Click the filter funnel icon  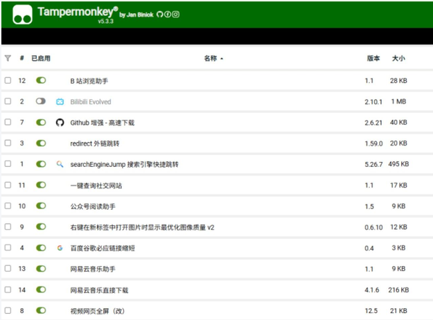point(8,58)
